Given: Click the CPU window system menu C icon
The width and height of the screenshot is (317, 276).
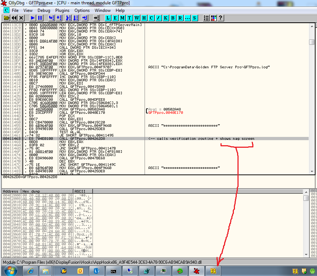Looking at the screenshot, I should point(6,10).
